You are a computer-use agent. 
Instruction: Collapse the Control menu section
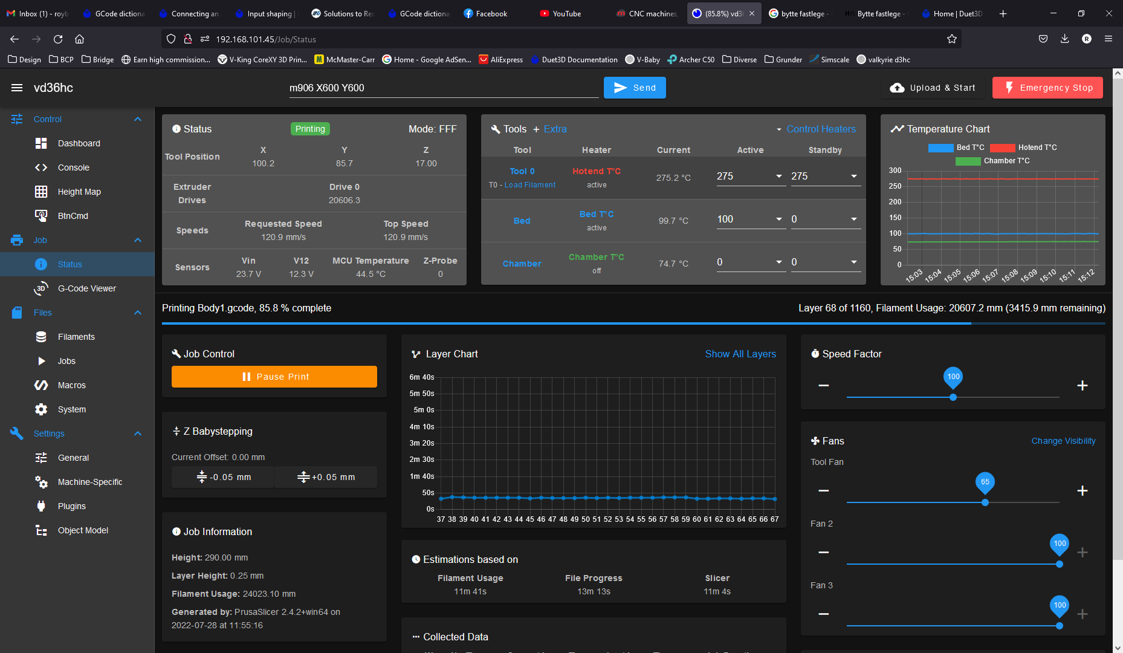point(138,119)
